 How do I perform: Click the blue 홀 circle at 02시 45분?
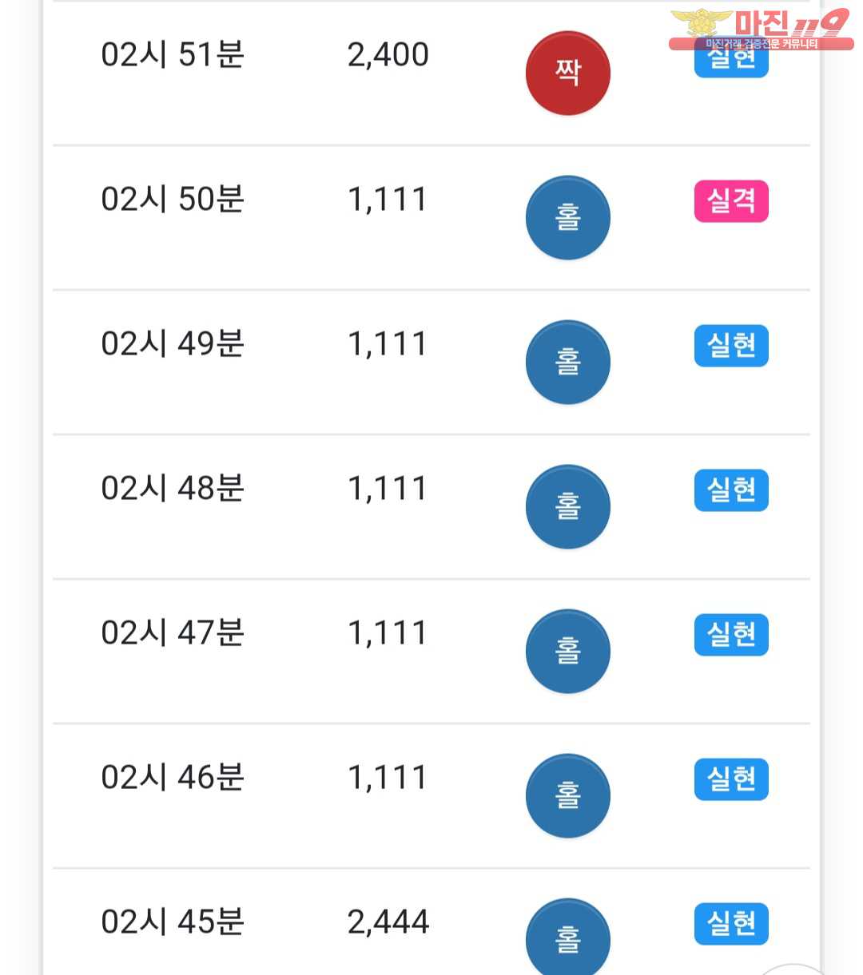(x=567, y=937)
